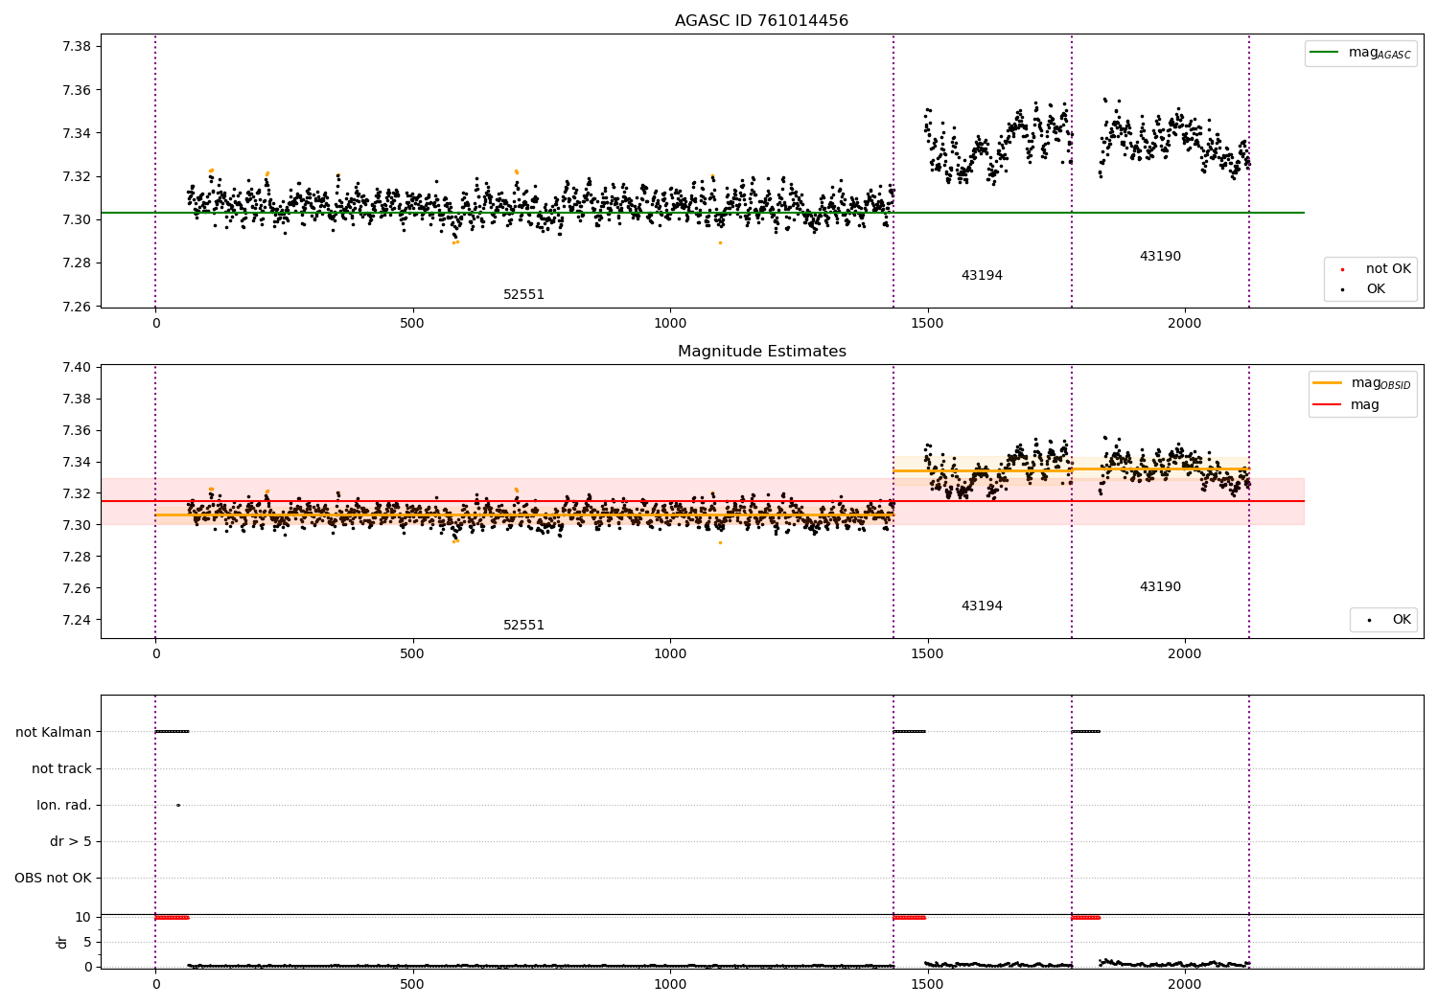Select the mag AGASC legend entry
1438x1006 pixels.
point(1360,53)
